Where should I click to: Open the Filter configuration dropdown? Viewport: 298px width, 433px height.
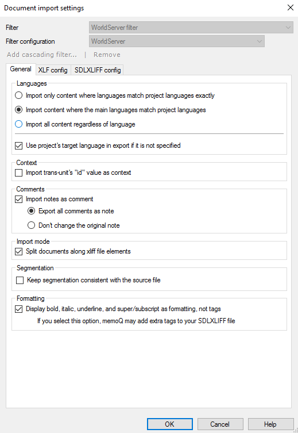point(177,41)
